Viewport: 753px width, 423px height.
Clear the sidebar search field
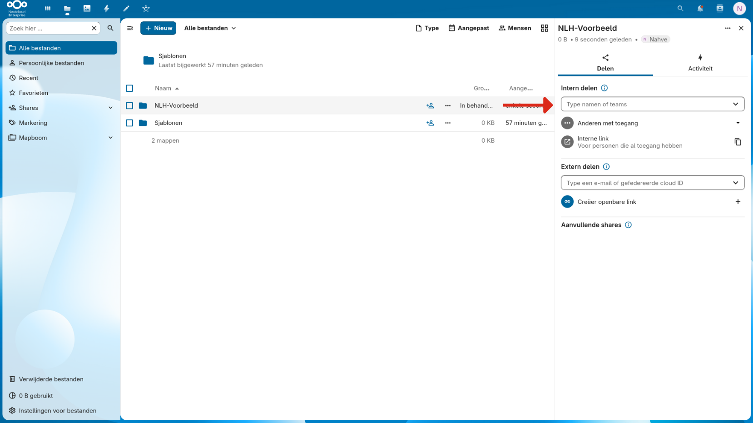[x=94, y=28]
